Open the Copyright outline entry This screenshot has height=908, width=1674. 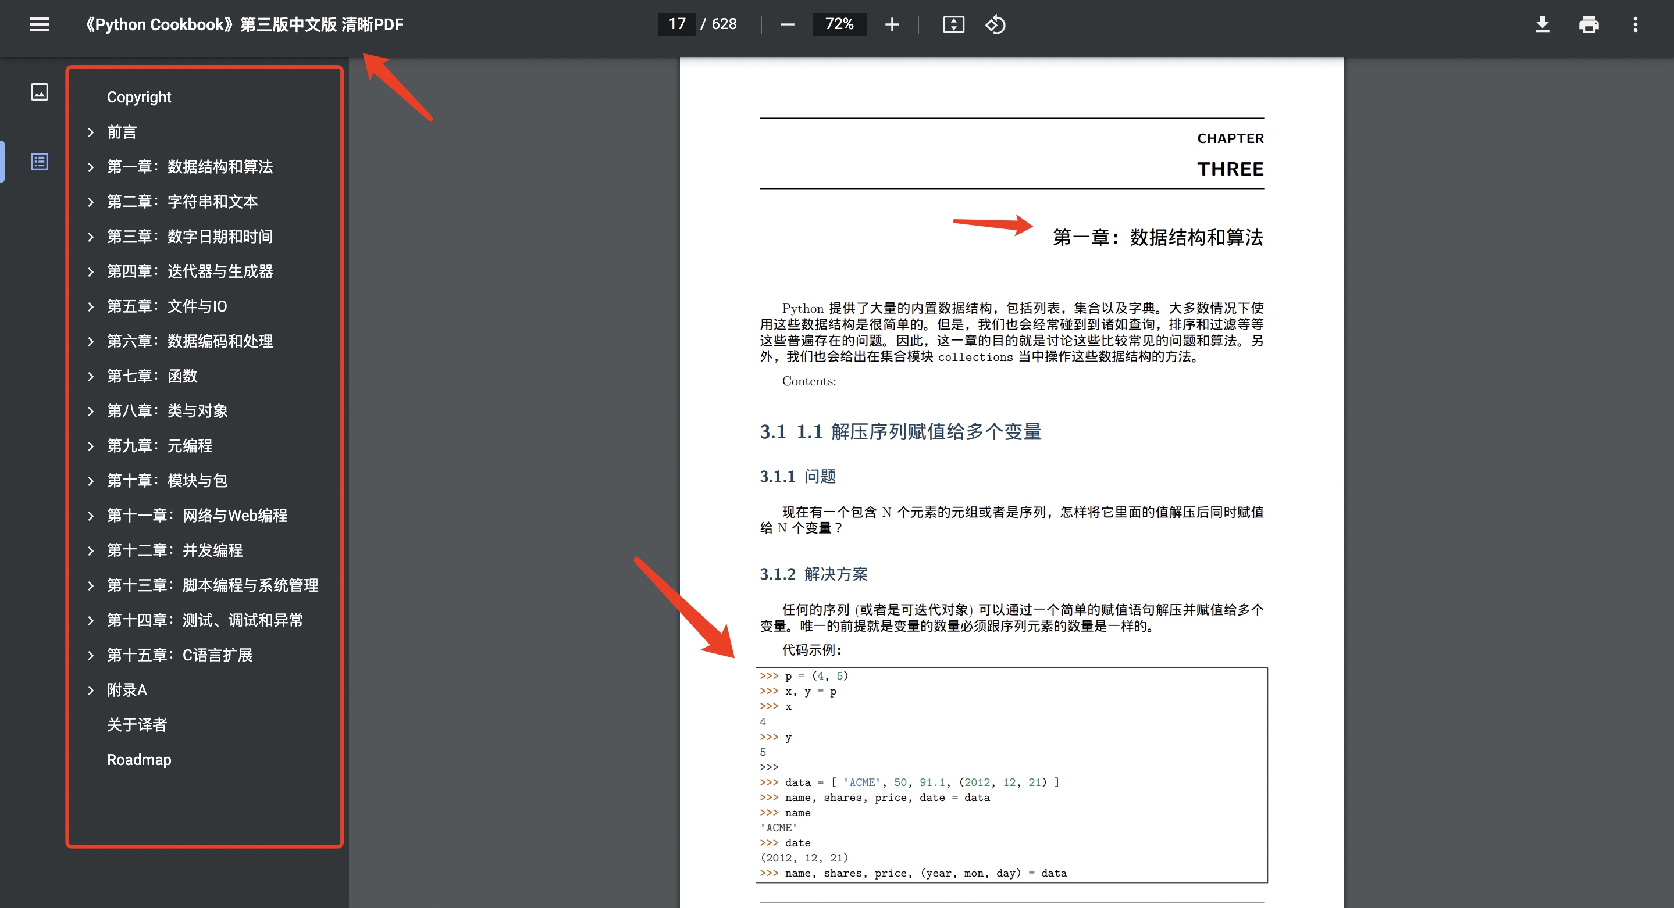tap(139, 98)
